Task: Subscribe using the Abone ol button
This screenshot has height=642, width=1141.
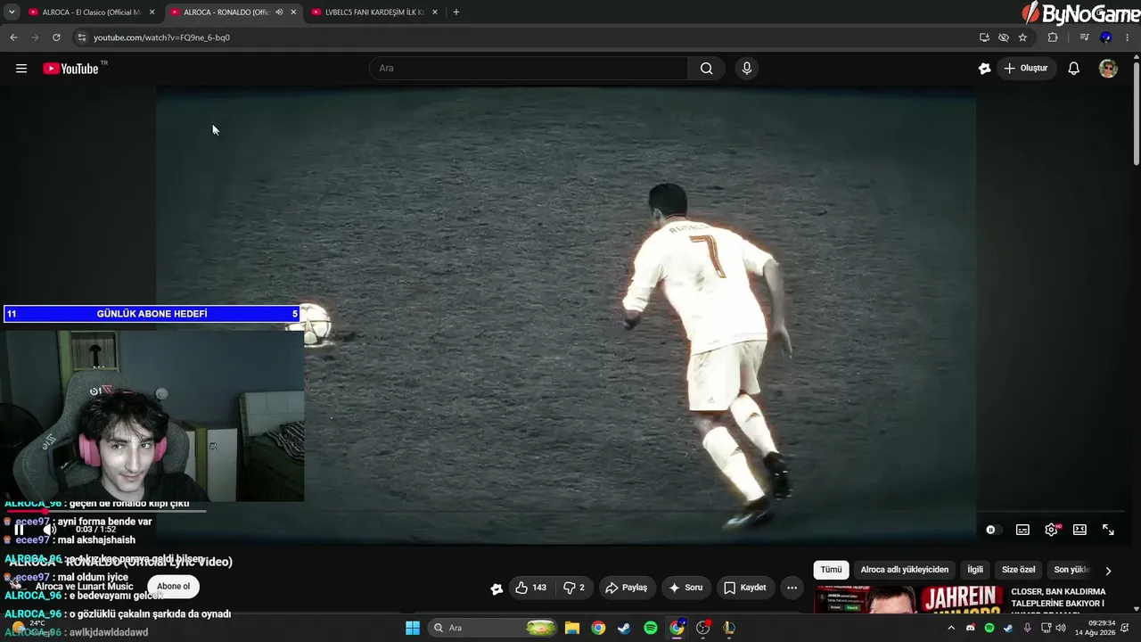Action: tap(174, 587)
